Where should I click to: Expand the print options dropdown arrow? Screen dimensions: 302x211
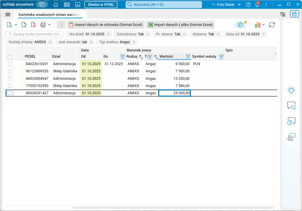click(x=50, y=25)
